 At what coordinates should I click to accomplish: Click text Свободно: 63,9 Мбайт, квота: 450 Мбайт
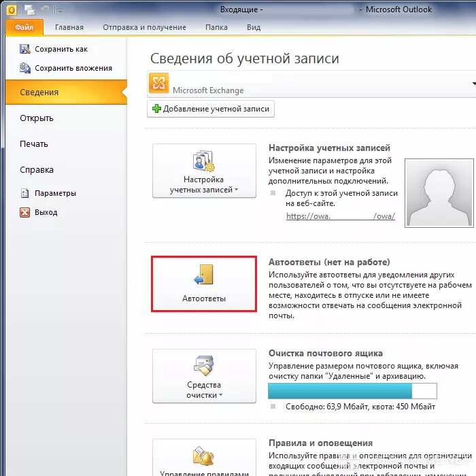coord(360,407)
